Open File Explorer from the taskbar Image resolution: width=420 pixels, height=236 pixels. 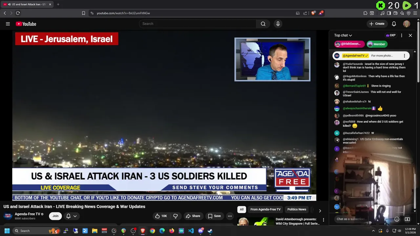[x=94, y=231]
